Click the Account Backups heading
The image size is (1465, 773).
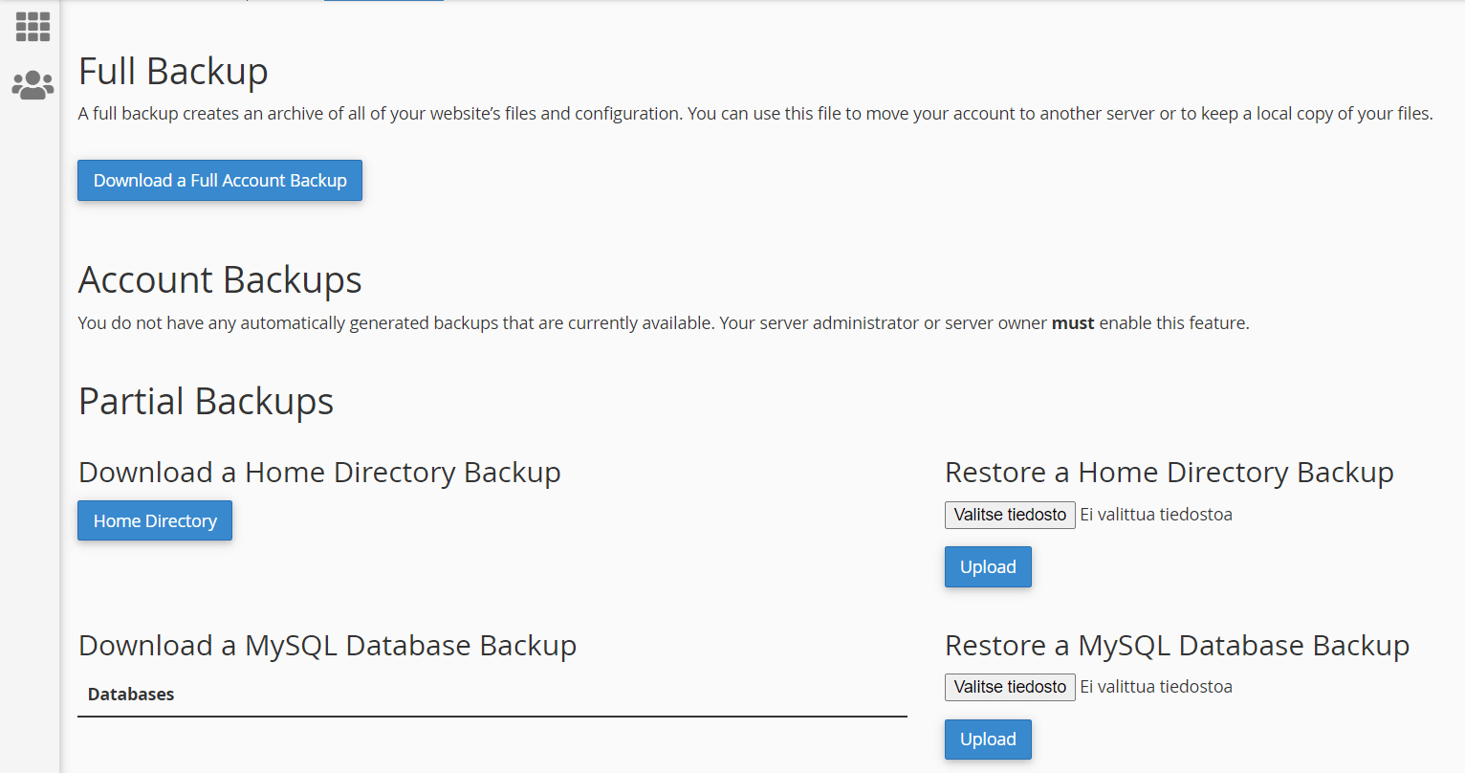[220, 280]
